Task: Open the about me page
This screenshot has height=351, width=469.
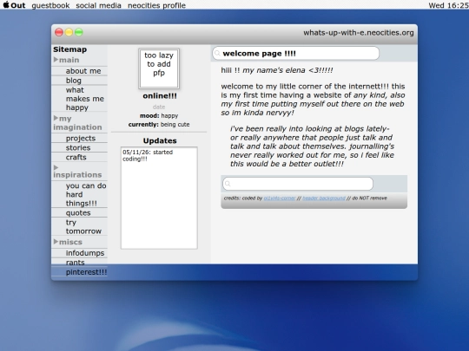Action: click(83, 71)
